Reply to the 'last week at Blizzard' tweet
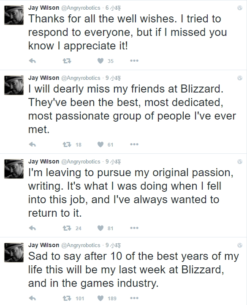 pyautogui.click(x=33, y=298)
